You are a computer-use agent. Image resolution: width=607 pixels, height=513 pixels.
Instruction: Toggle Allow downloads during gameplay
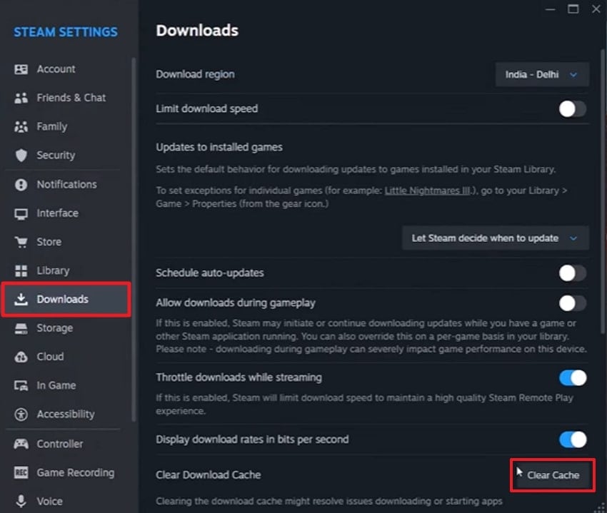tap(571, 303)
